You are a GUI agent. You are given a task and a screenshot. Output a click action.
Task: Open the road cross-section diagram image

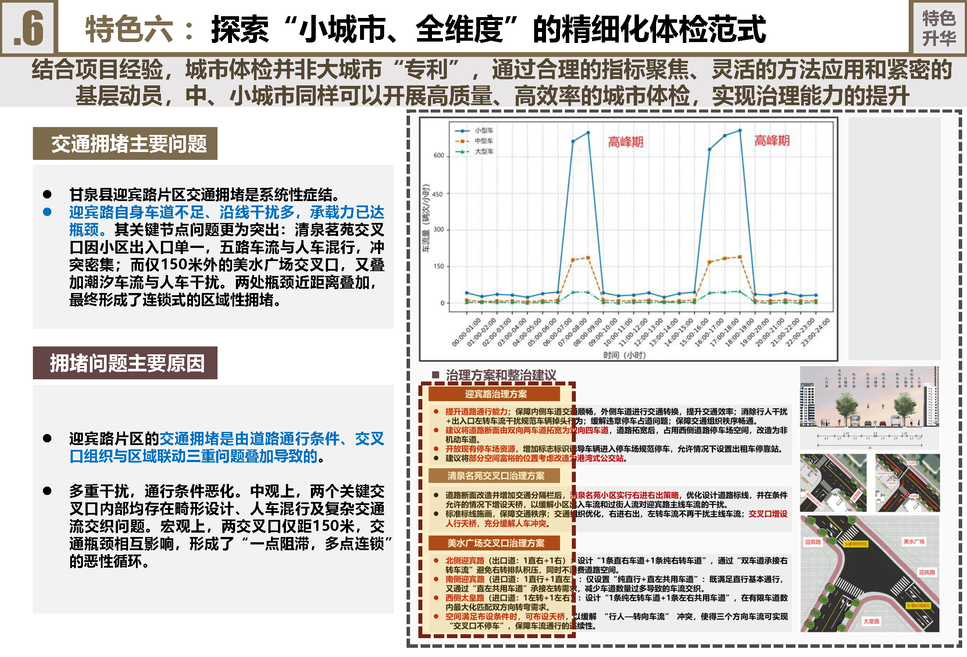[x=869, y=407]
